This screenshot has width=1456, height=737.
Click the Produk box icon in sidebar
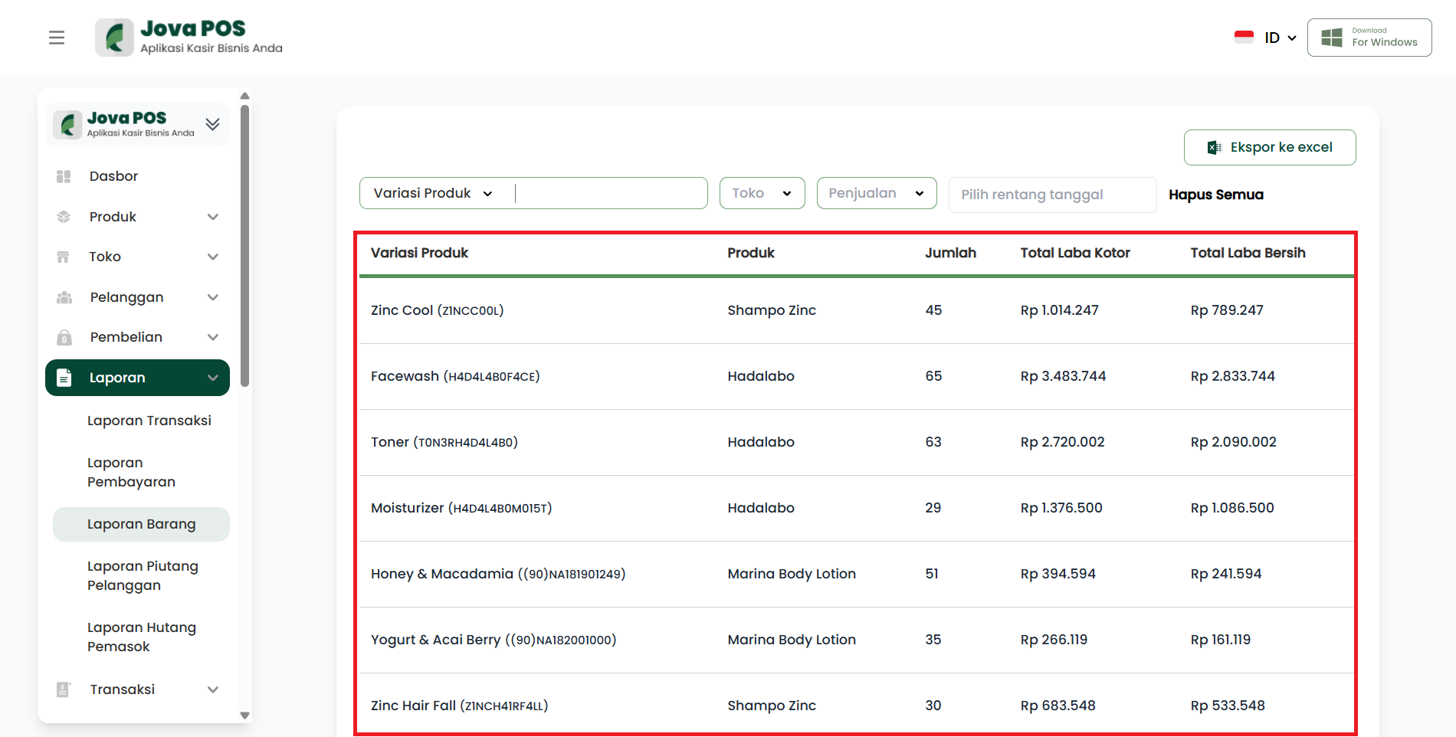(x=64, y=217)
